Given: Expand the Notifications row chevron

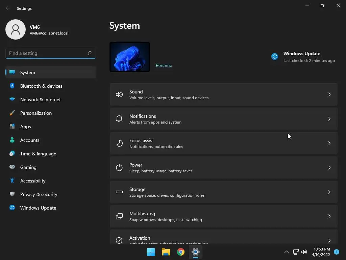Looking at the screenshot, I should (x=329, y=119).
